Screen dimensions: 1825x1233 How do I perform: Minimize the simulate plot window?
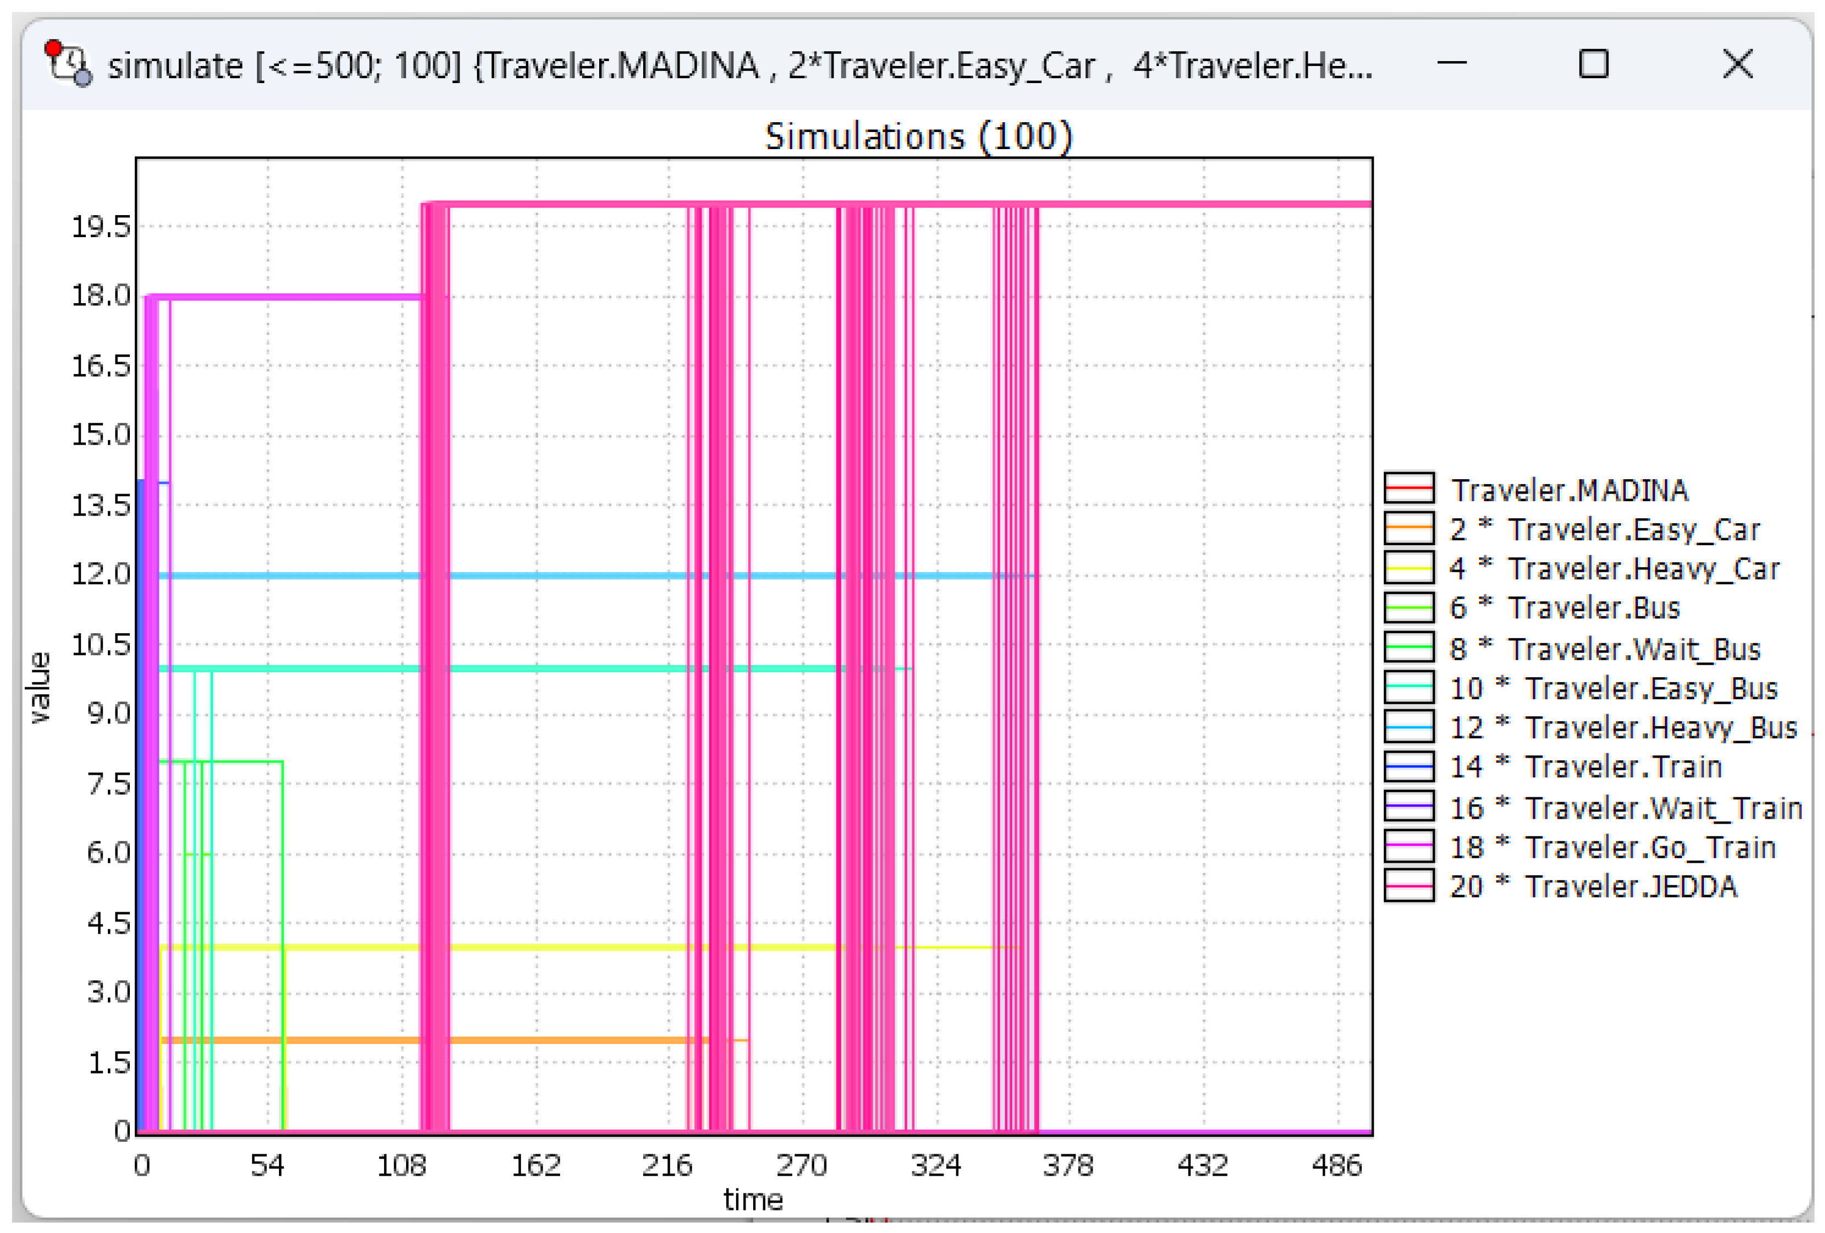click(1451, 64)
